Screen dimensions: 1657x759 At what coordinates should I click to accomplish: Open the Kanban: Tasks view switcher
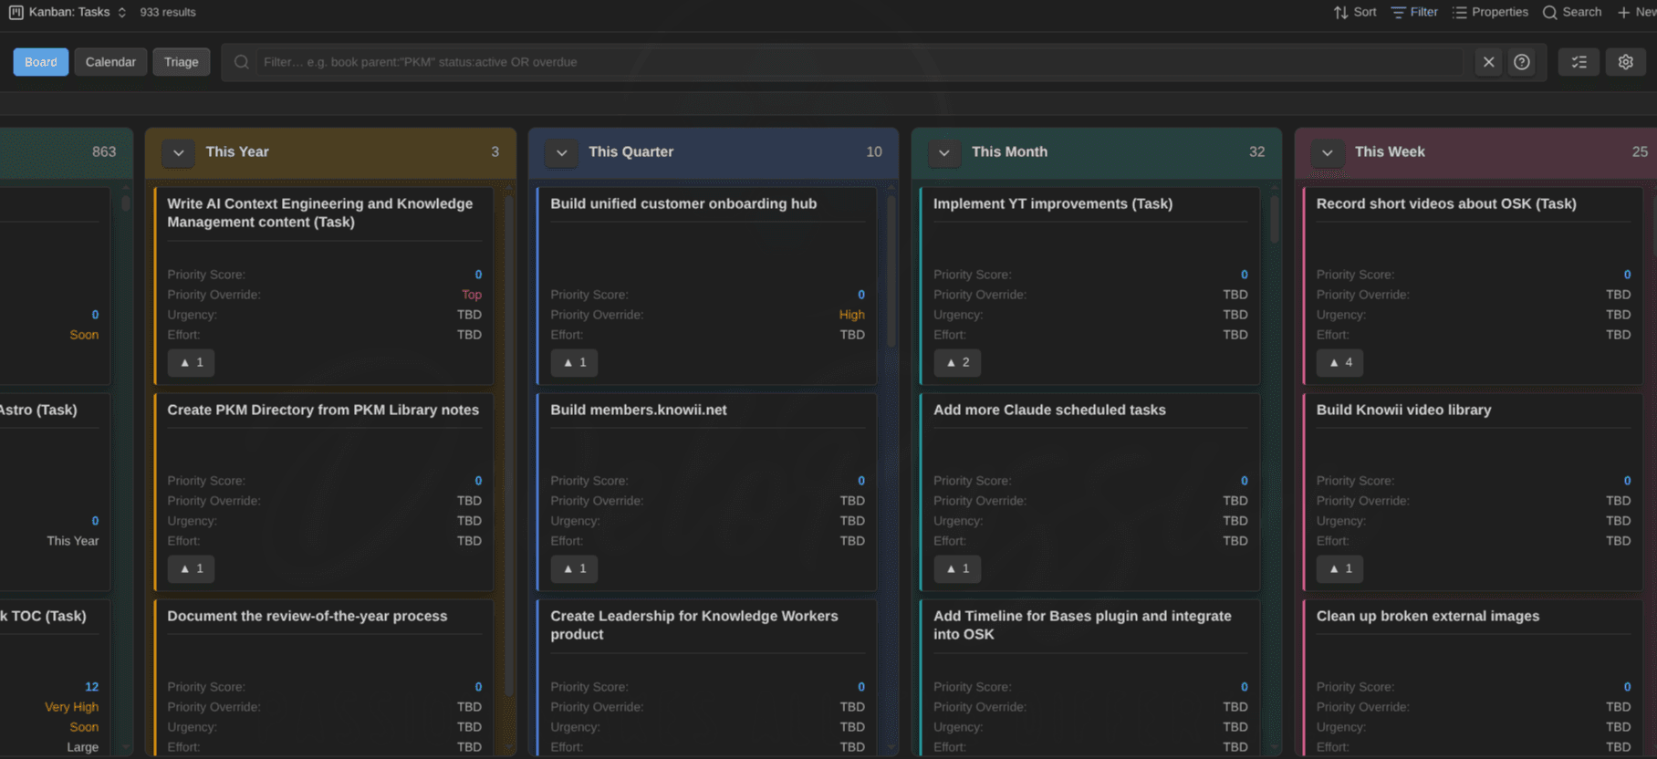point(68,12)
